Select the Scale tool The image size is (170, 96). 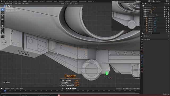point(2,23)
